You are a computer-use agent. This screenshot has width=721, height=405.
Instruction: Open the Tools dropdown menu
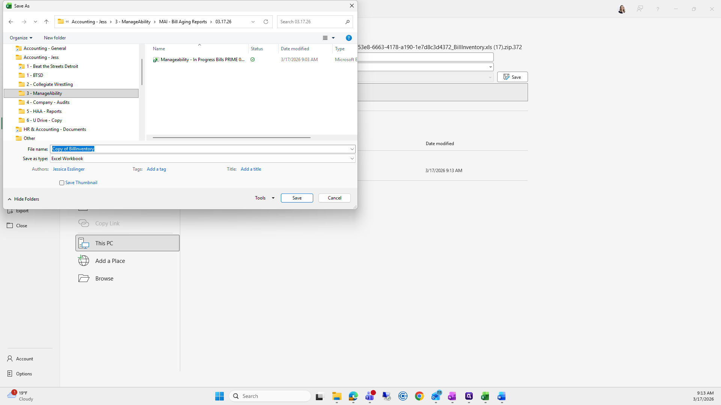point(264,198)
